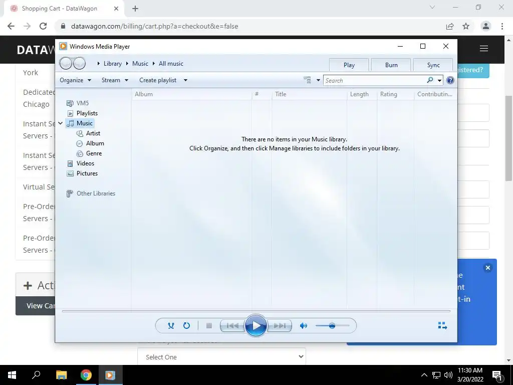513x385 pixels.
Task: Sort by the Rating column header
Action: click(396, 94)
